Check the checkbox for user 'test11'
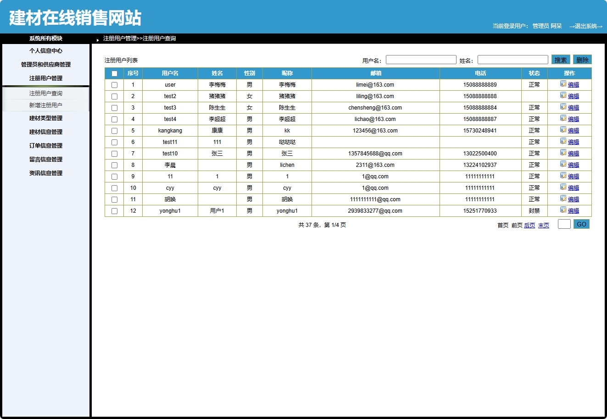The height and width of the screenshot is (419, 607). click(x=114, y=142)
